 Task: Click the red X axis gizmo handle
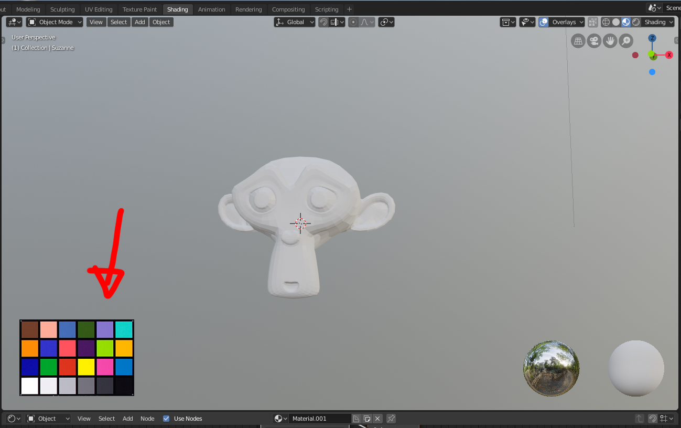click(x=669, y=55)
